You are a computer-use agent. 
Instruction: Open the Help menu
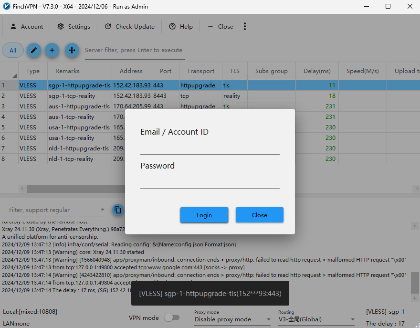point(181,27)
